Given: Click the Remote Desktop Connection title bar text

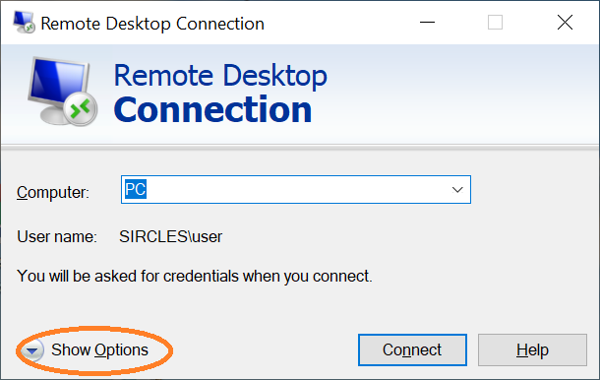Looking at the screenshot, I should click(152, 24).
